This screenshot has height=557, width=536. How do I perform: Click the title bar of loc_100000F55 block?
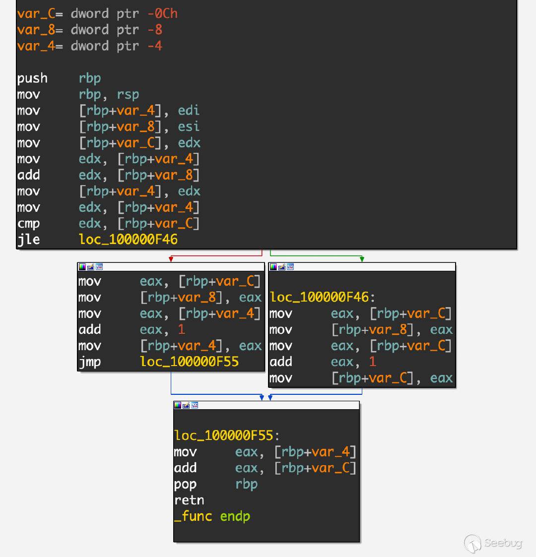coord(267,405)
